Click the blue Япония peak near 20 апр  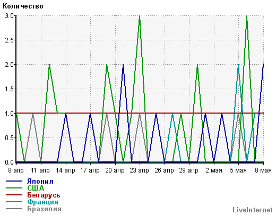click(123, 65)
